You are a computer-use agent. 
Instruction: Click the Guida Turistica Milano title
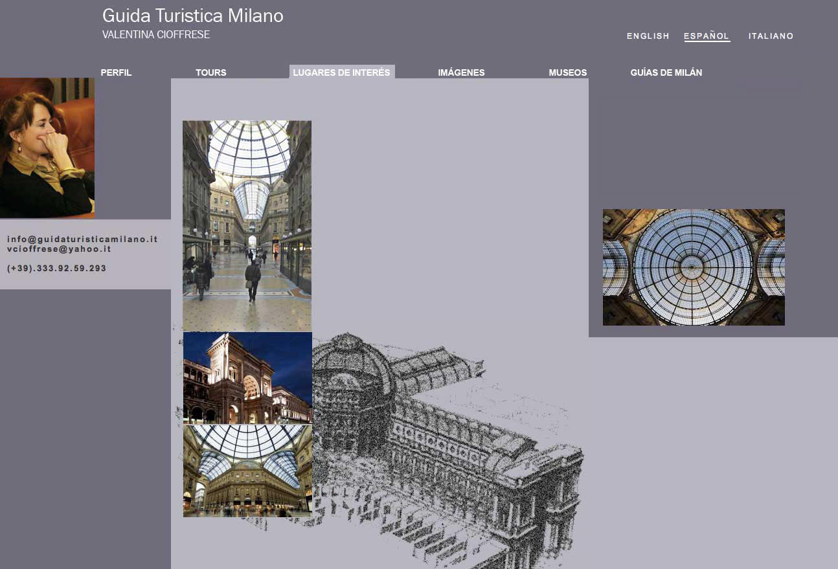[x=193, y=16]
